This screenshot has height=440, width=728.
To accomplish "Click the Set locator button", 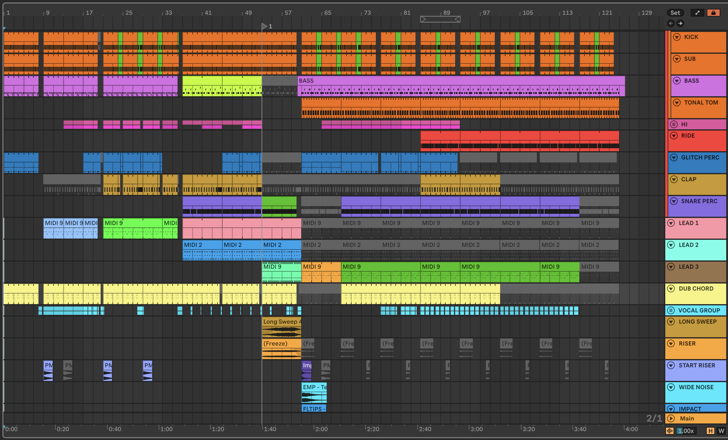I will 675,13.
